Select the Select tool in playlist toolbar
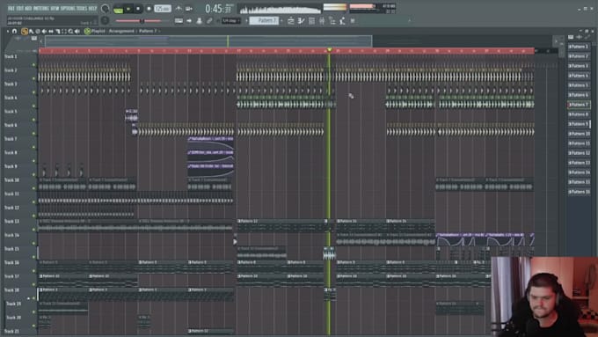Image resolution: width=598 pixels, height=337 pixels. point(64,32)
